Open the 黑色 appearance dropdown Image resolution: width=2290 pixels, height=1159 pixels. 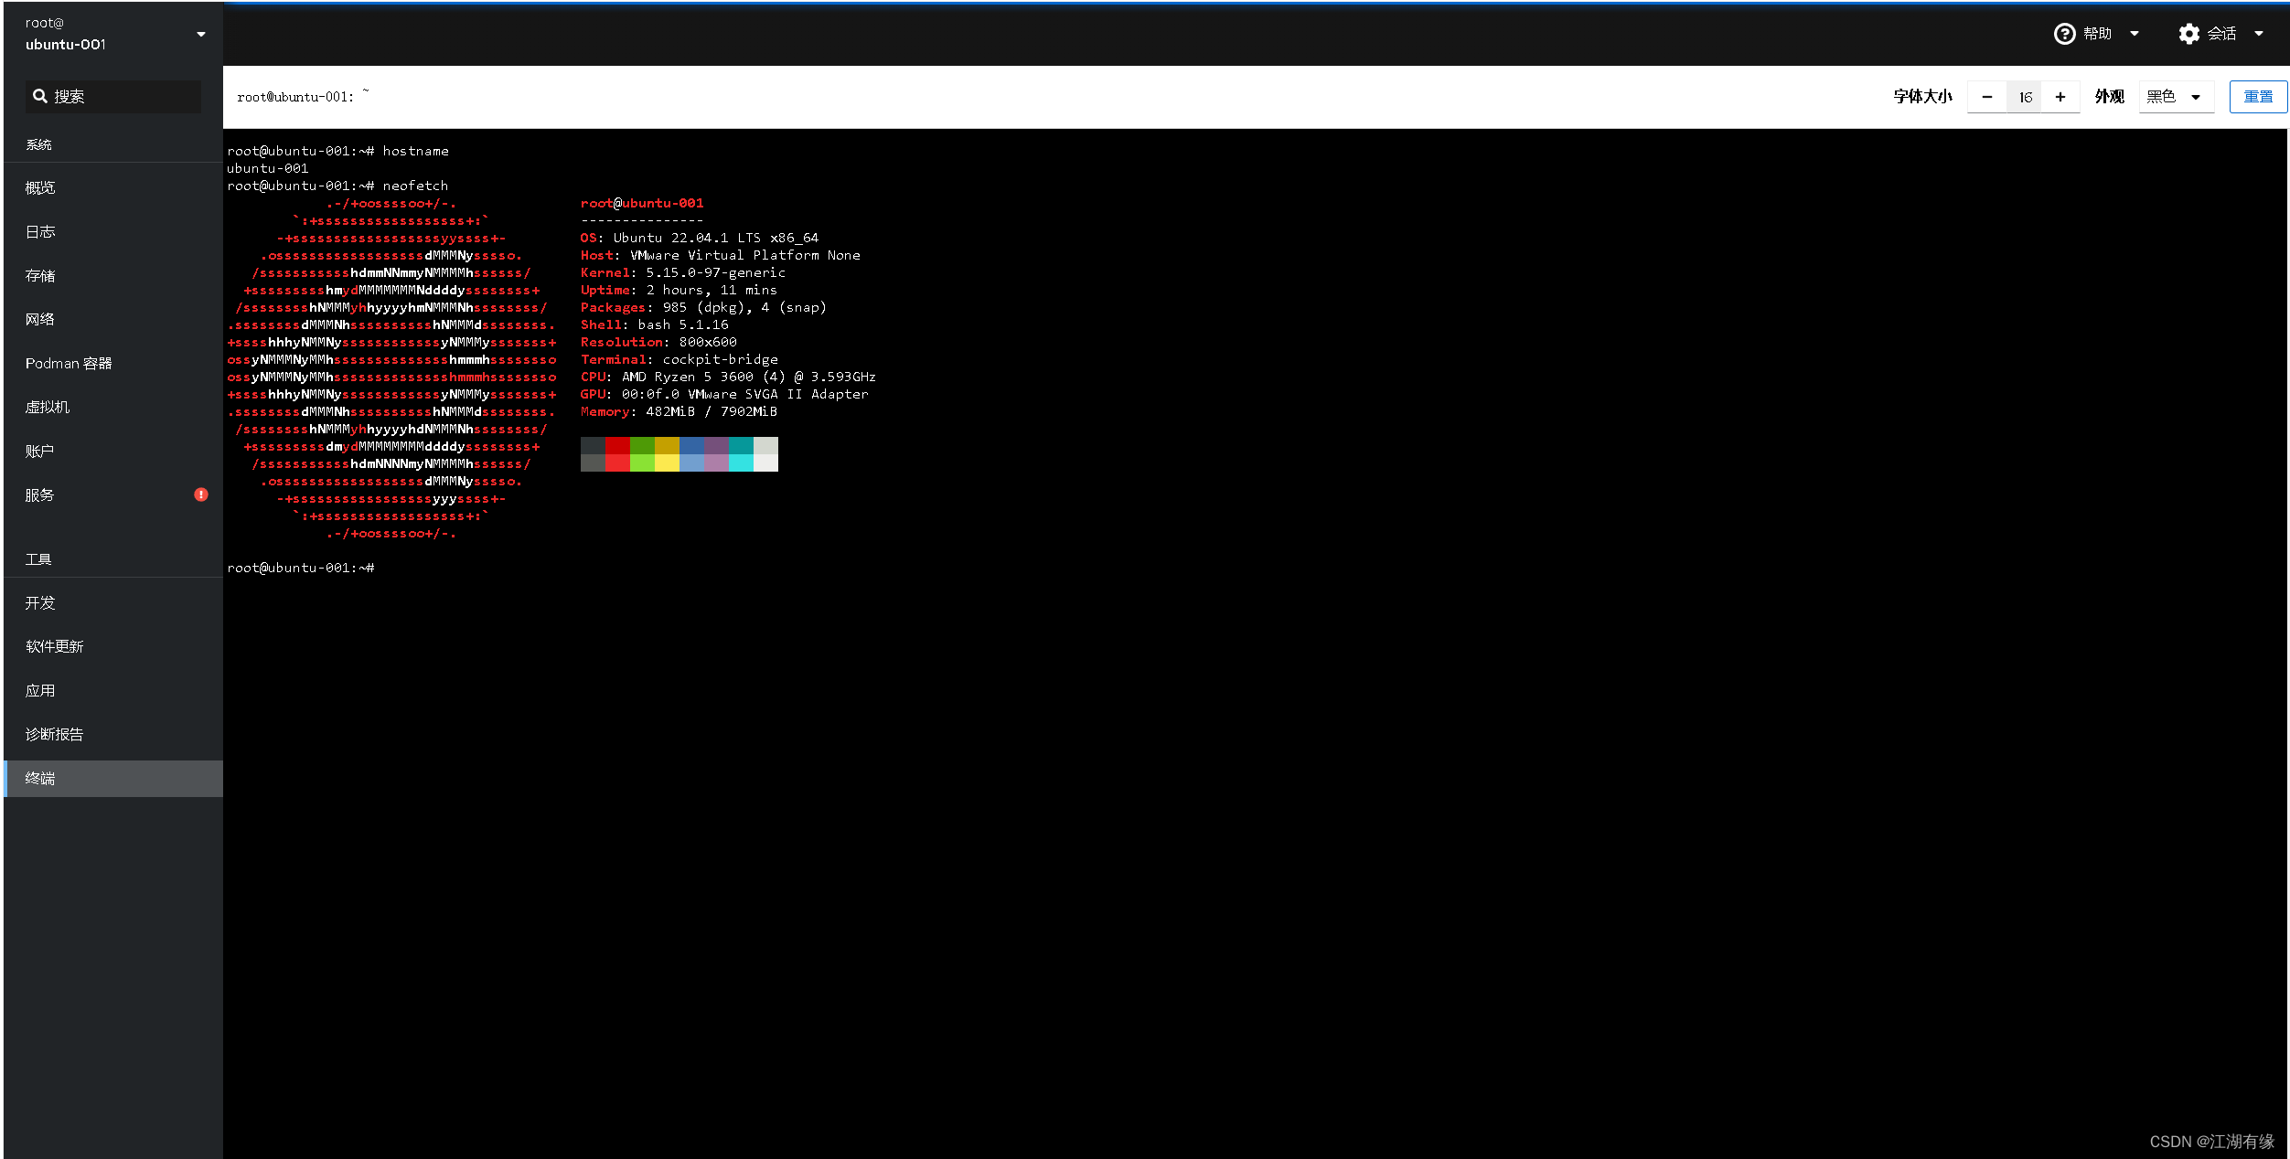tap(2175, 97)
